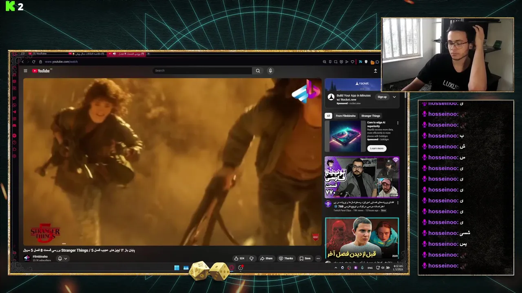Click the Core to edge AI ad thumbnail
The image size is (522, 293).
tap(345, 136)
